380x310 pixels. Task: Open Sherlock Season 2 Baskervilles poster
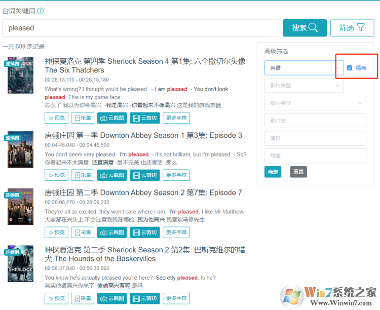click(x=21, y=264)
